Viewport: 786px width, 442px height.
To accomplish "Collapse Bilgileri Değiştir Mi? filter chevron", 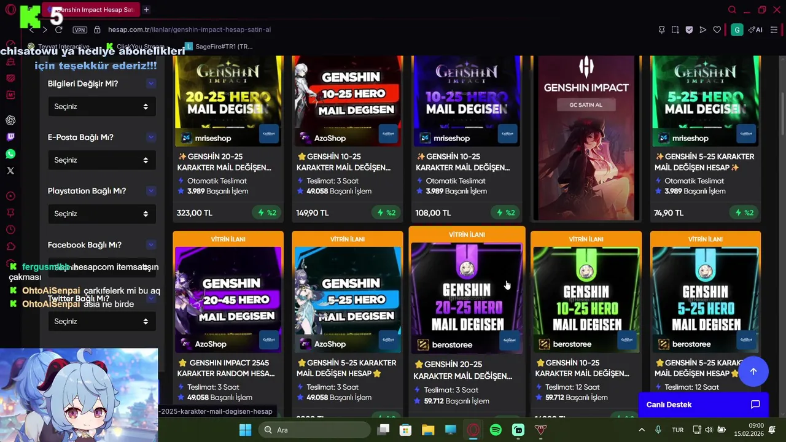I will click(151, 83).
